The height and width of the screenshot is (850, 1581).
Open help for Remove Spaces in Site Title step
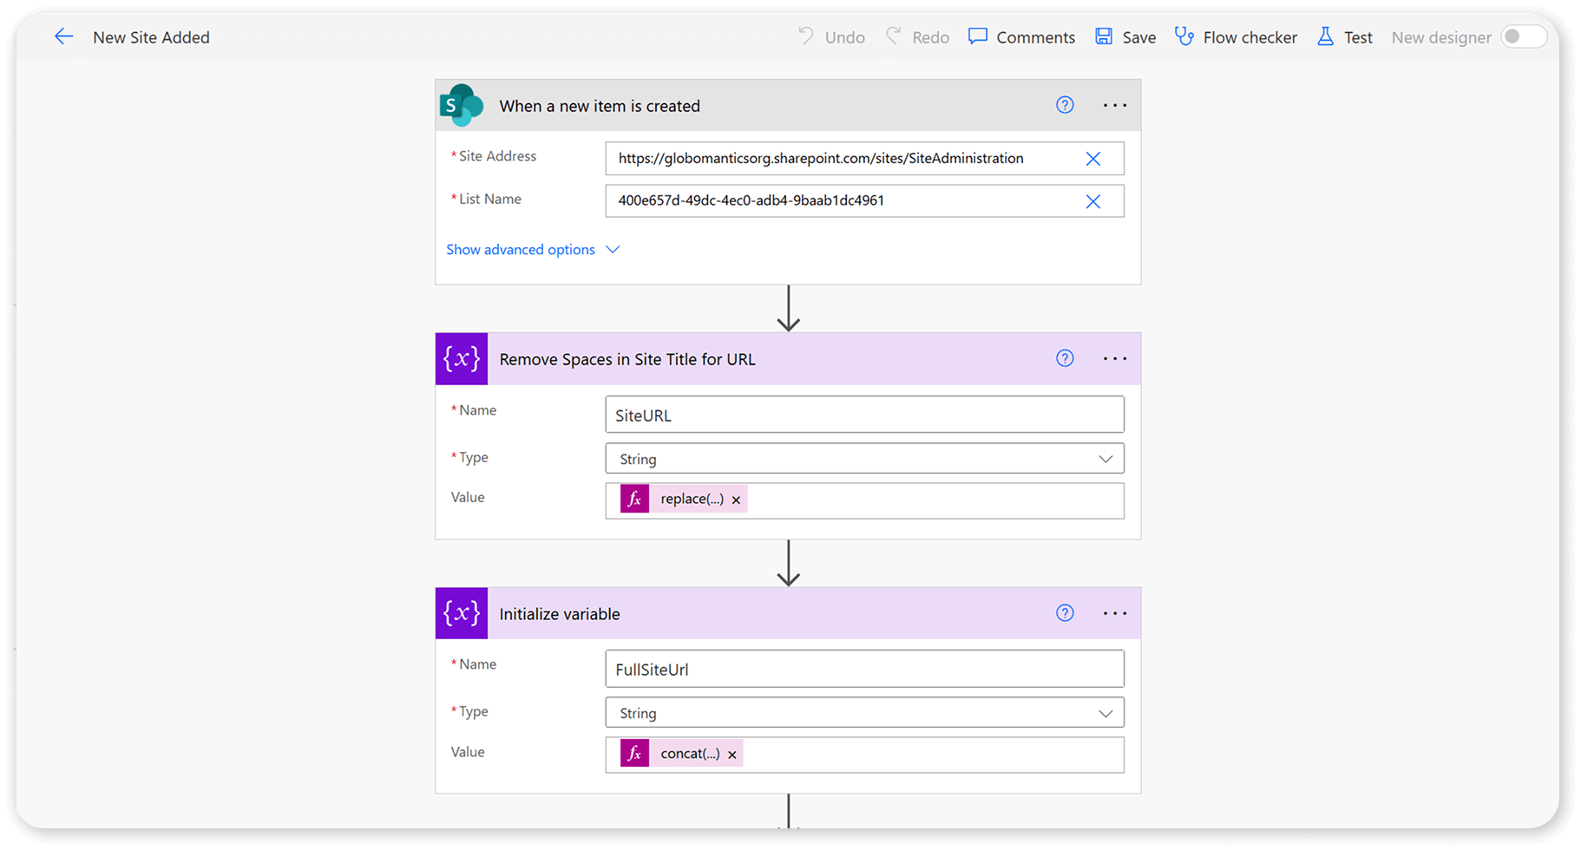click(1065, 358)
